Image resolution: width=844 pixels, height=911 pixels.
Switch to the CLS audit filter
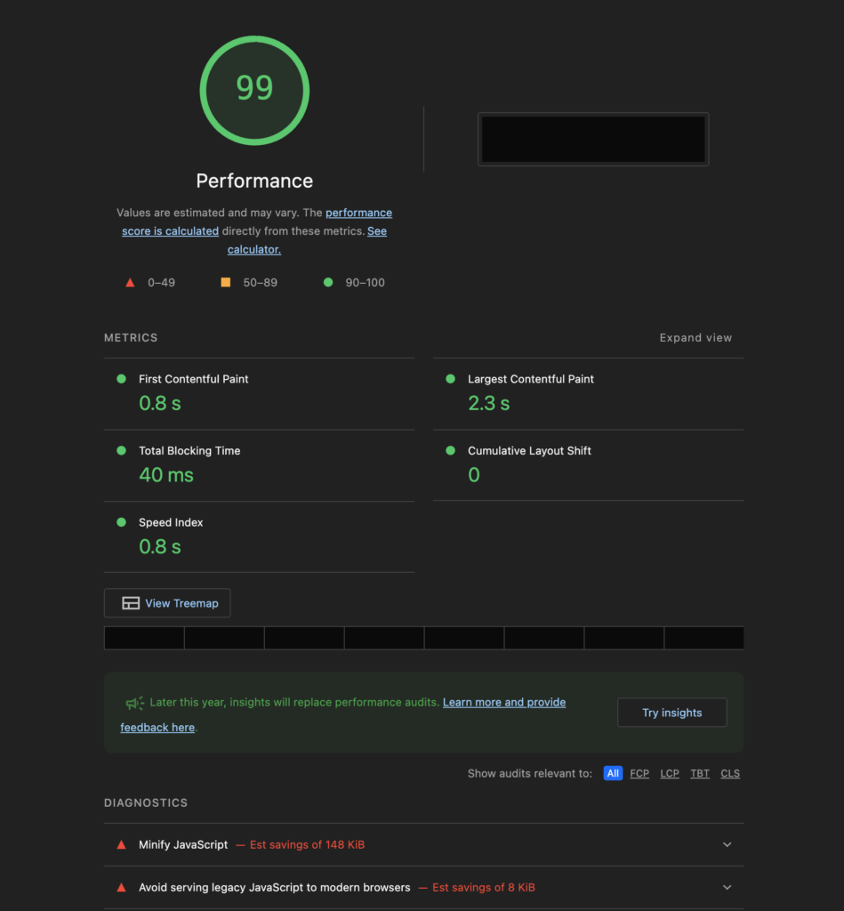(730, 773)
